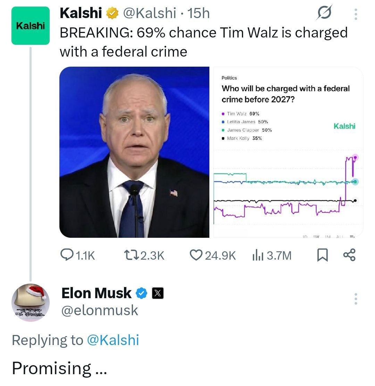Share the Kalshi post

[349, 255]
